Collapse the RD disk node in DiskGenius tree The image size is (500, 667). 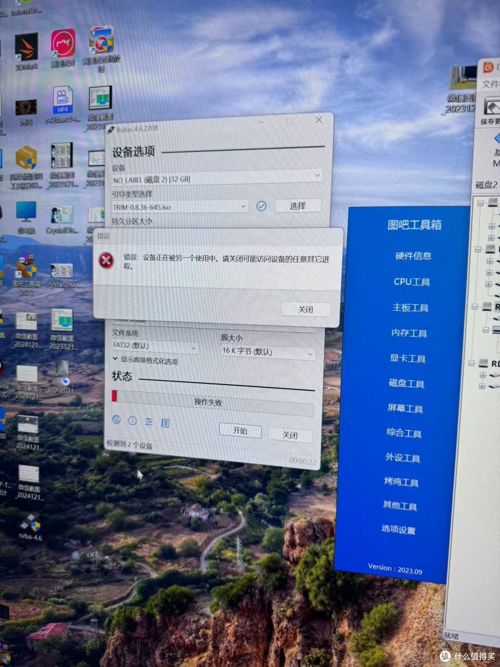(471, 363)
